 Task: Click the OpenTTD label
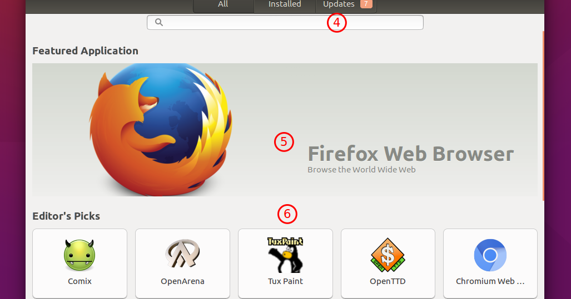click(388, 281)
